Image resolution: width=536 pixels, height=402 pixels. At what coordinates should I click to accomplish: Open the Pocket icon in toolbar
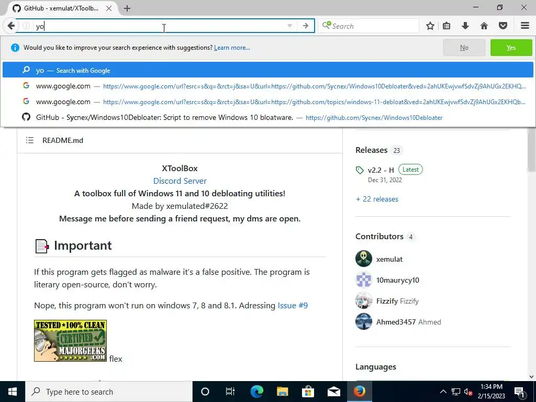(x=502, y=26)
